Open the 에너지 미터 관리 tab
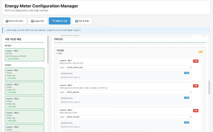Viewport: 213px width, 132px height. (x=14, y=21)
